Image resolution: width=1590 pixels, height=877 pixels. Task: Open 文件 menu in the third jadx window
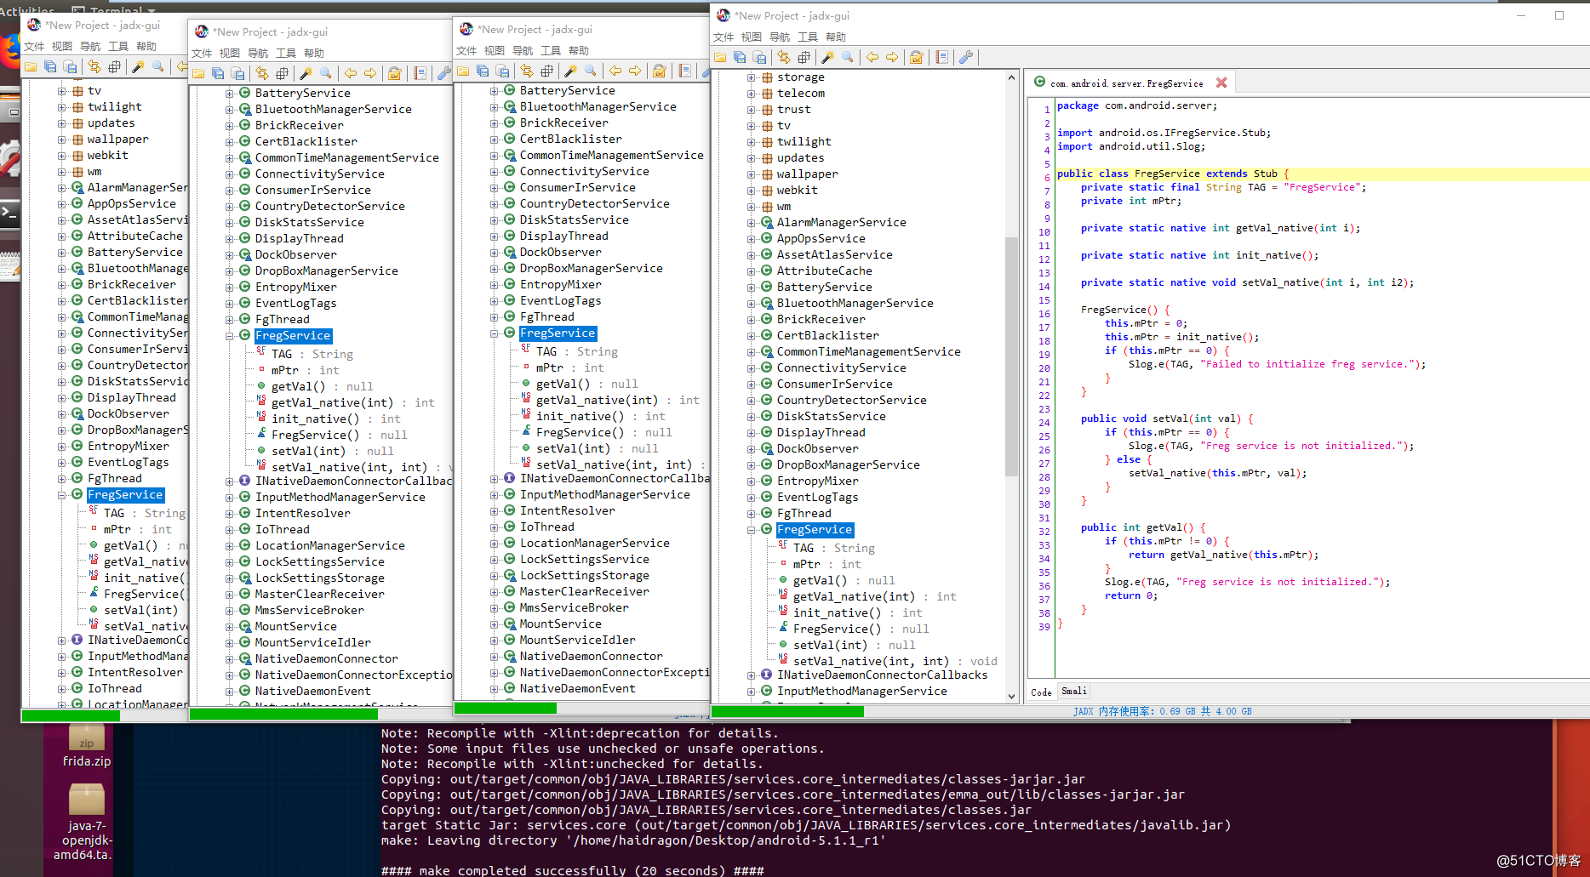(x=466, y=51)
